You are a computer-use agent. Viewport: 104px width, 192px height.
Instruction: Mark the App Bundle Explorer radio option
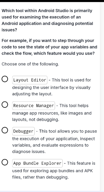tap(5, 162)
